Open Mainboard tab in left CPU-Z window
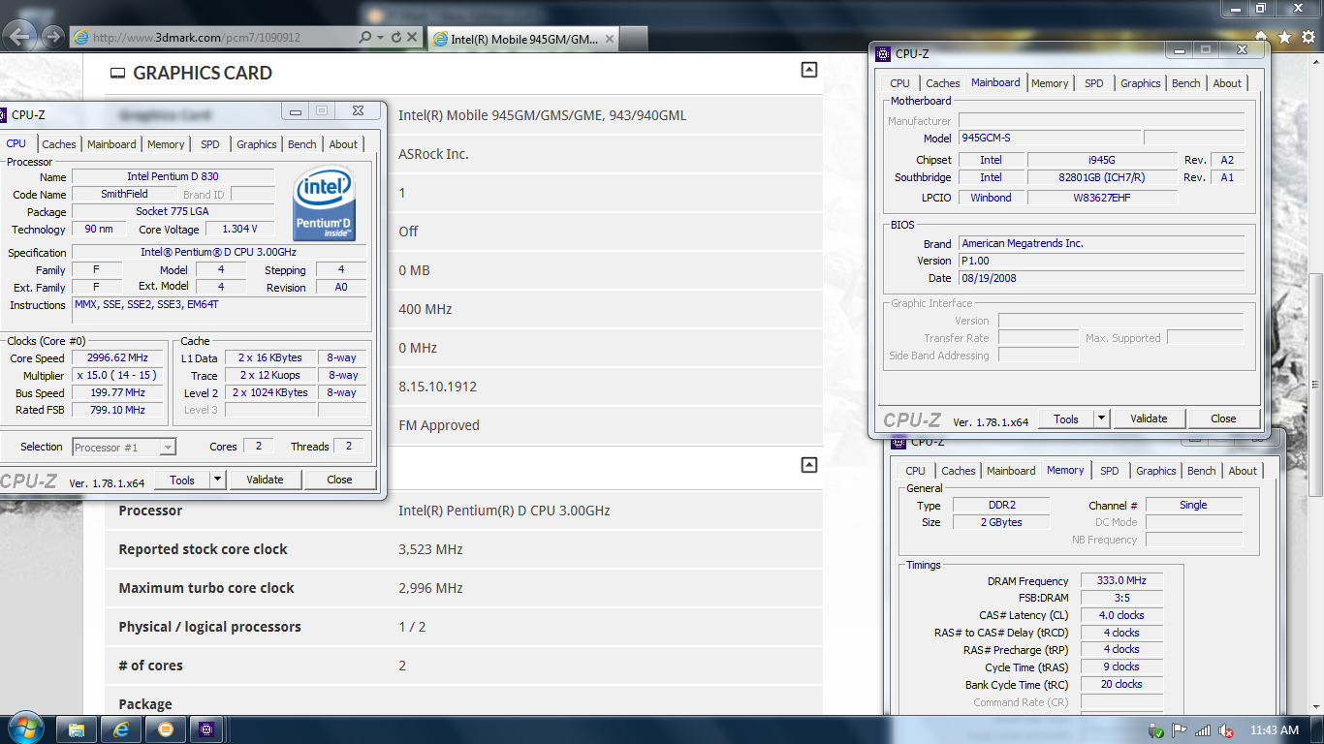This screenshot has width=1324, height=744. tap(111, 144)
